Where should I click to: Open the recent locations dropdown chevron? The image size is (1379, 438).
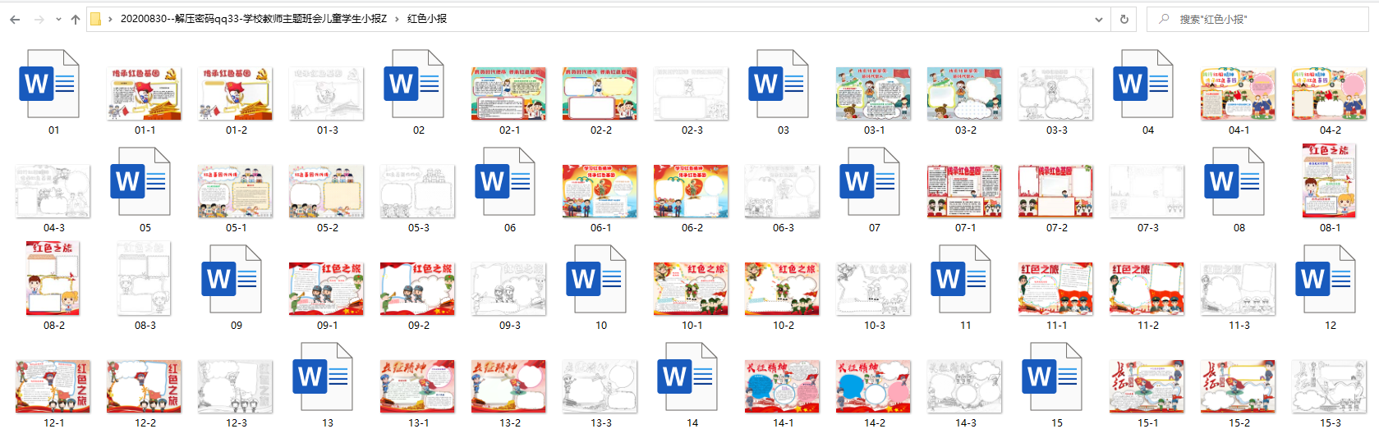(58, 19)
